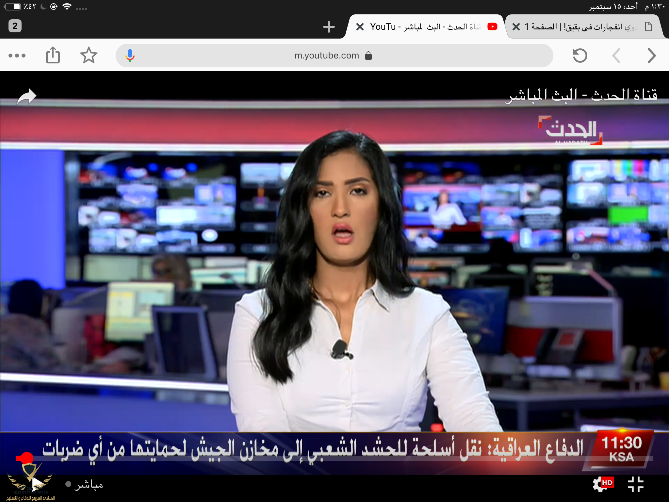This screenshot has height=502, width=669.
Task: Close the 'الصفحة 1' tab
Action: point(516,27)
